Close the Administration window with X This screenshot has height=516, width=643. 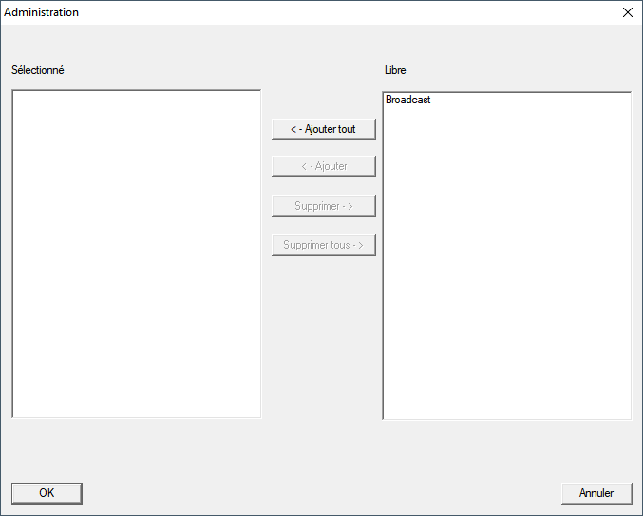627,12
